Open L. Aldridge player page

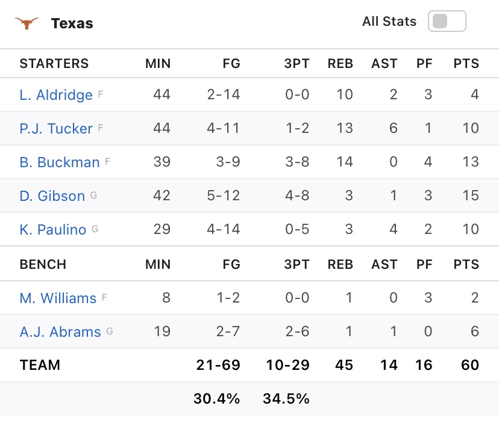pyautogui.click(x=56, y=95)
